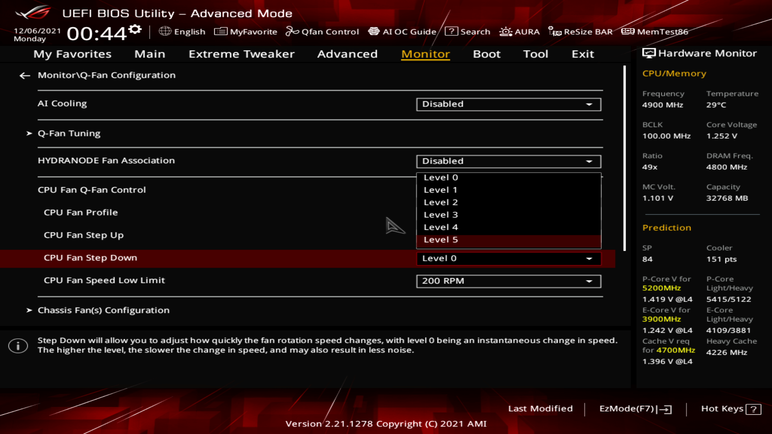772x434 pixels.
Task: Open AI Cooling Disabled dropdown
Action: (508, 104)
